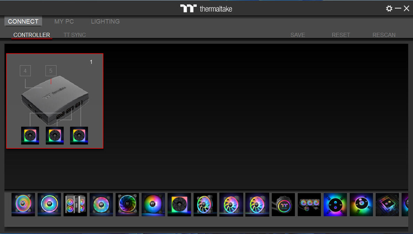Click the Thermaltake logo in title bar

pos(206,8)
